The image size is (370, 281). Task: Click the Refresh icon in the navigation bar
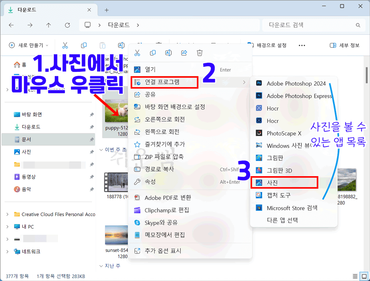click(67, 25)
